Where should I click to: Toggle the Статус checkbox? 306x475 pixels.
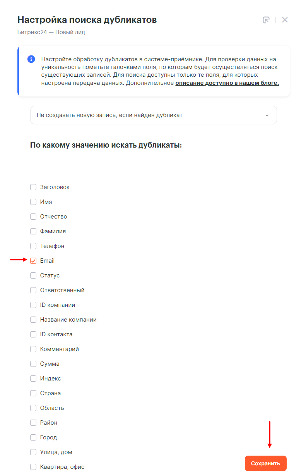pyautogui.click(x=33, y=275)
